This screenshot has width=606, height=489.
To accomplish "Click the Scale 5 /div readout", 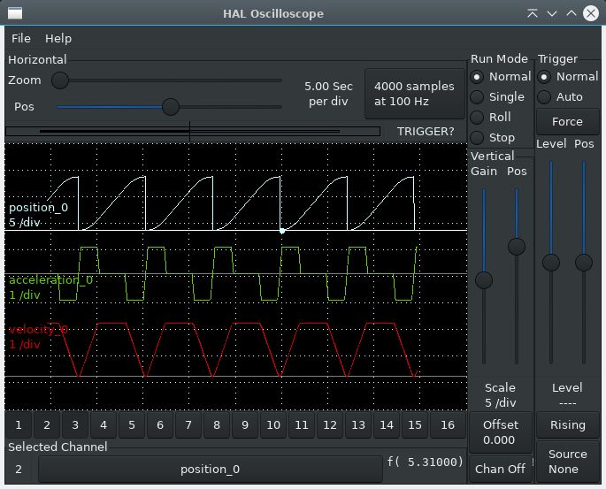I will 500,395.
